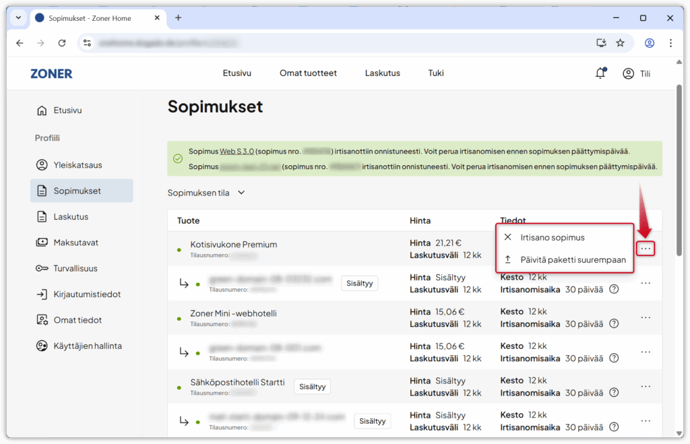
Task: Select Irtisano sopimus from context menu
Action: [552, 237]
